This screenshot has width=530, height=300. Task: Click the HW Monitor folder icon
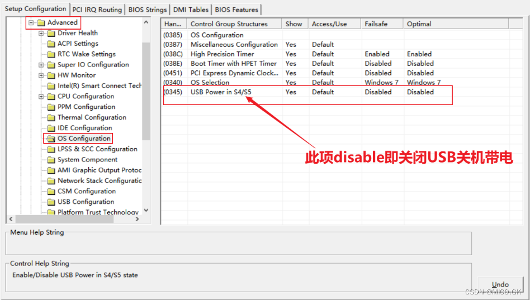(51, 75)
